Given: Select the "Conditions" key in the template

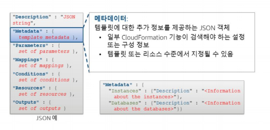Looking at the screenshot, I should (30, 74).
